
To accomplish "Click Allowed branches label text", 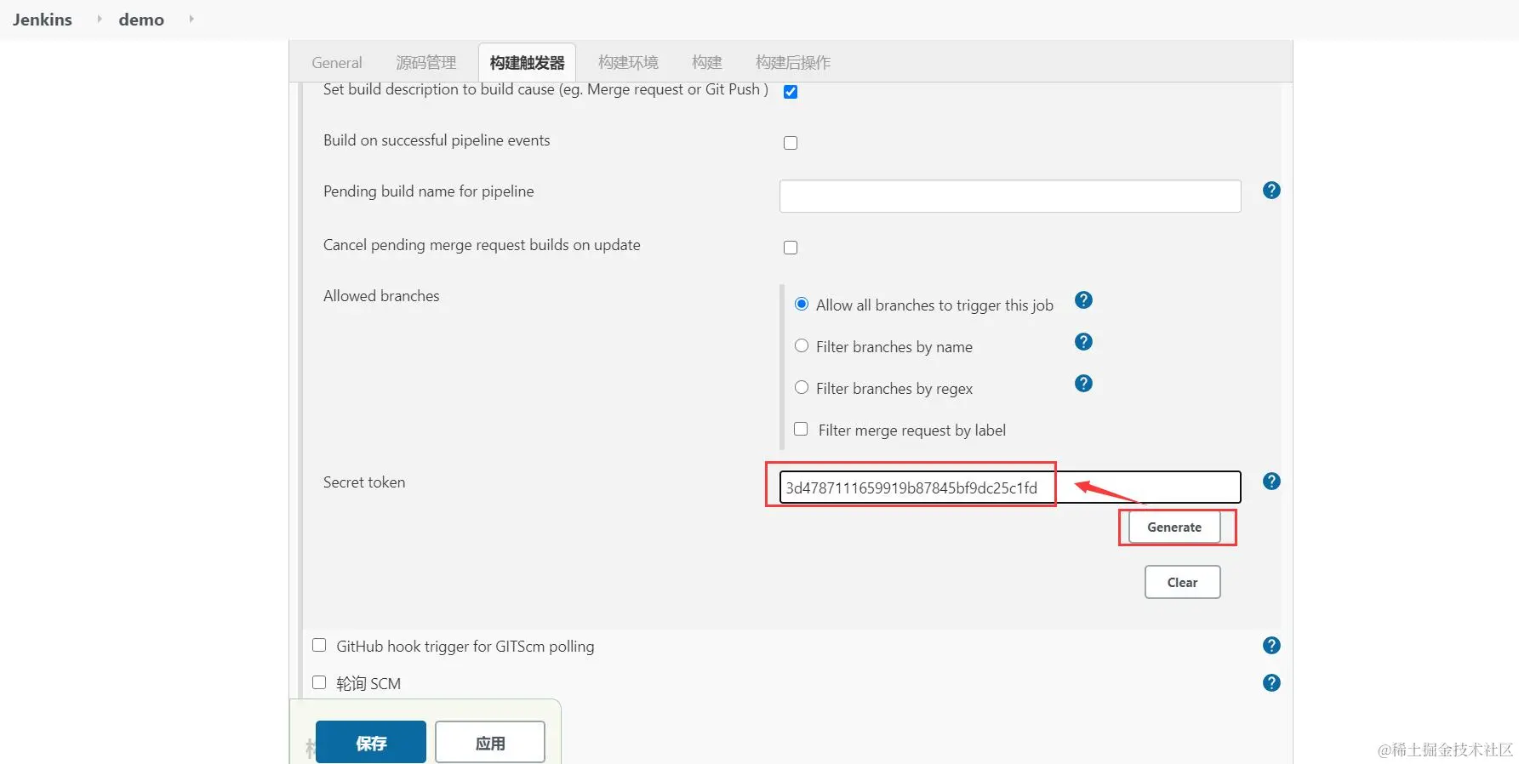I will (x=381, y=296).
